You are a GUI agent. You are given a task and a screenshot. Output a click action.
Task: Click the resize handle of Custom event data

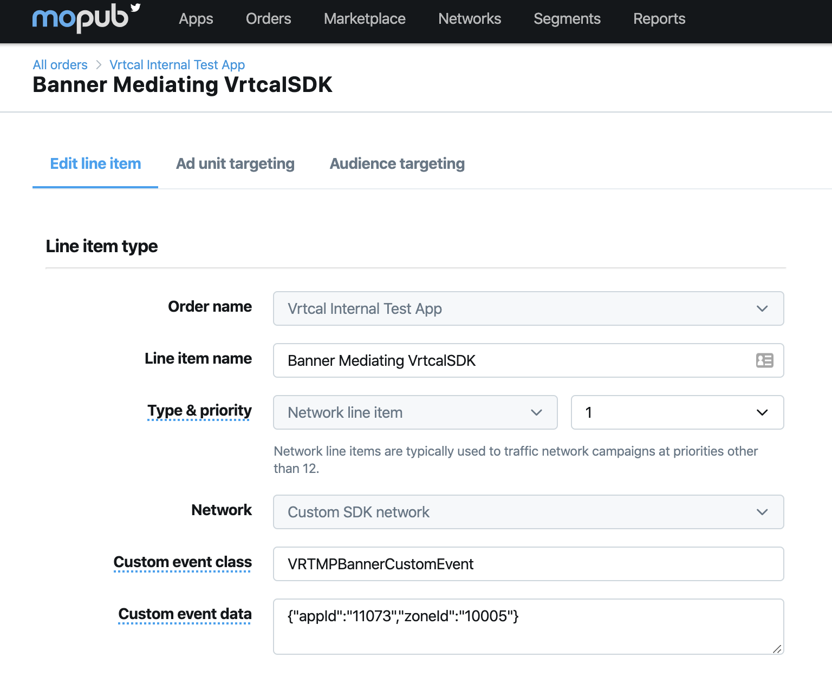pyautogui.click(x=777, y=649)
